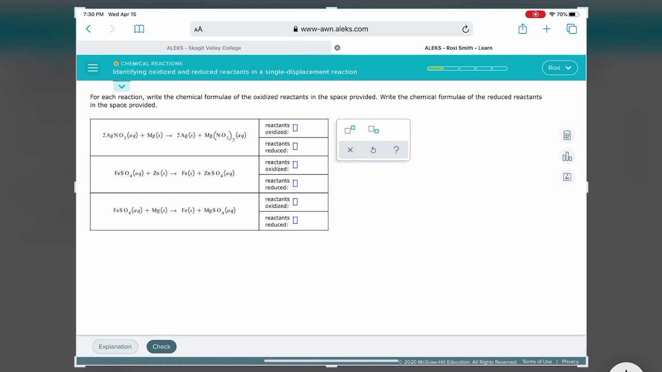The image size is (662, 372).
Task: Click oxidized reactants box for FeSO4 Mg reaction
Action: (x=295, y=202)
